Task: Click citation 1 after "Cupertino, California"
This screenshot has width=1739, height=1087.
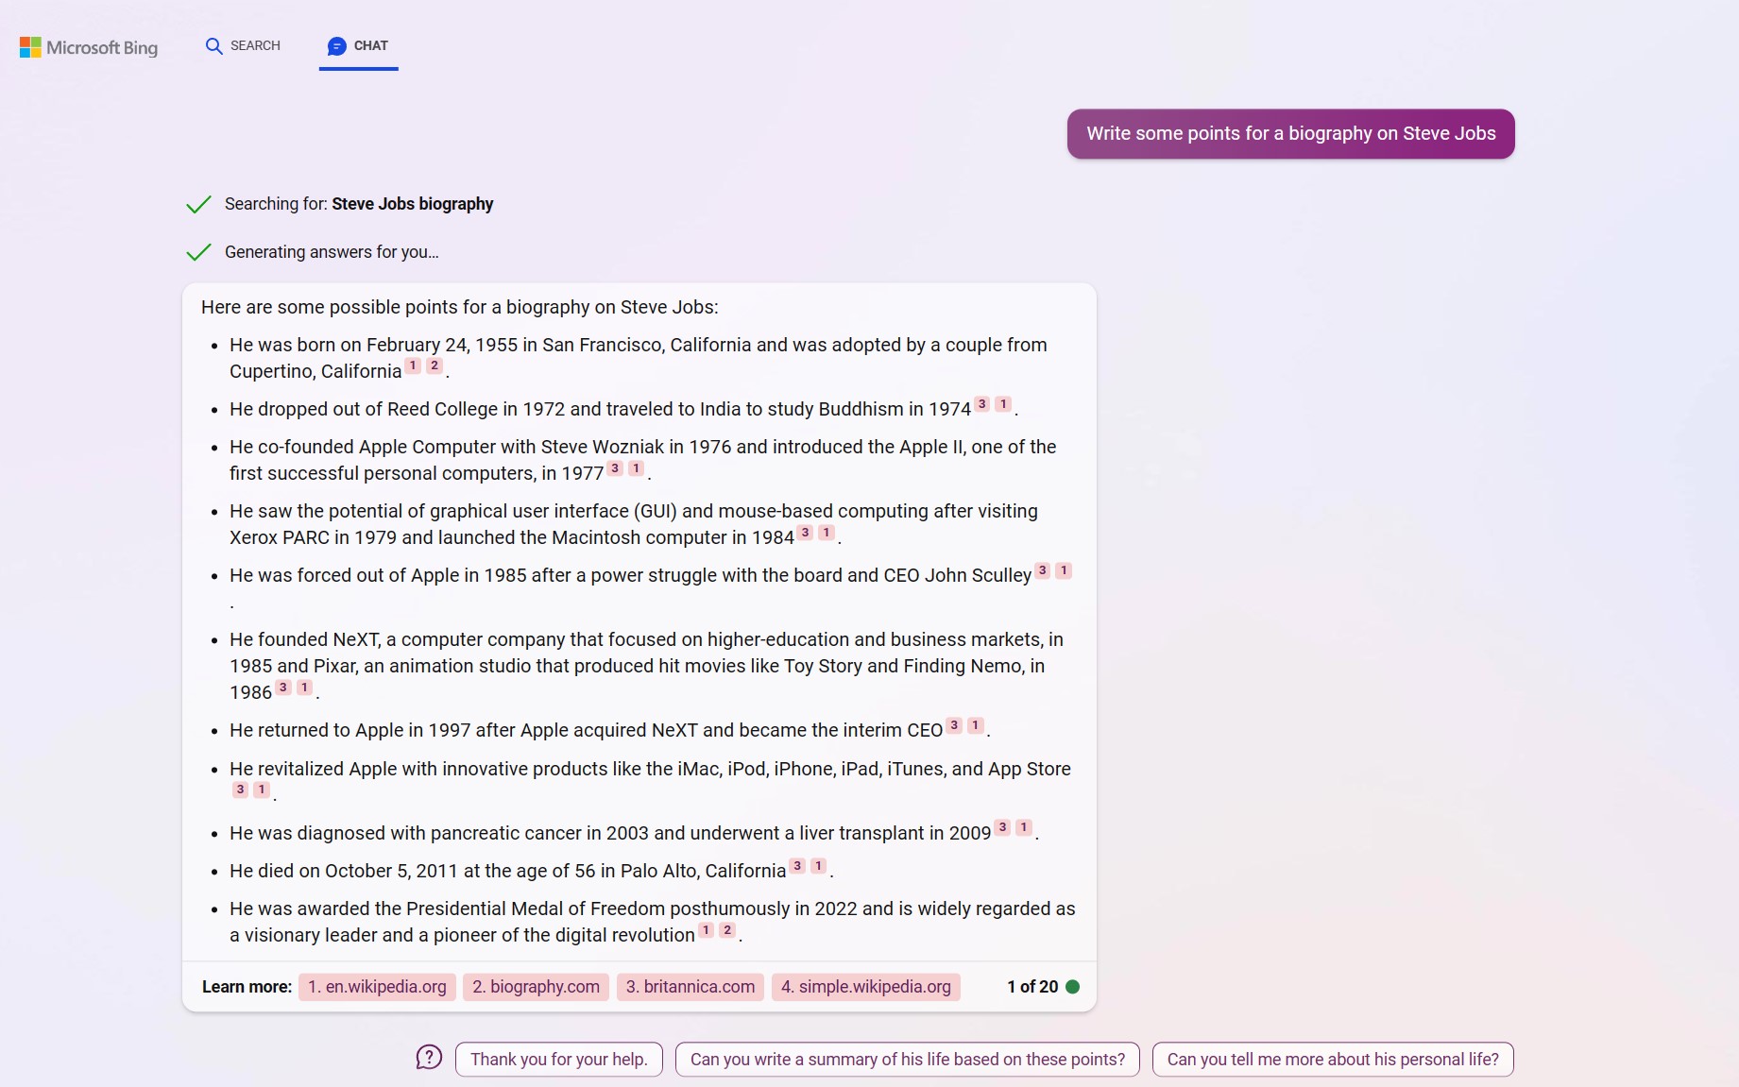Action: click(x=413, y=365)
